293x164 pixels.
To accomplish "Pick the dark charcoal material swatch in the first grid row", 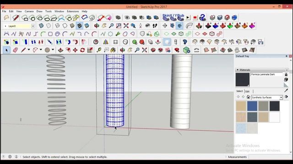I will coord(275,106).
